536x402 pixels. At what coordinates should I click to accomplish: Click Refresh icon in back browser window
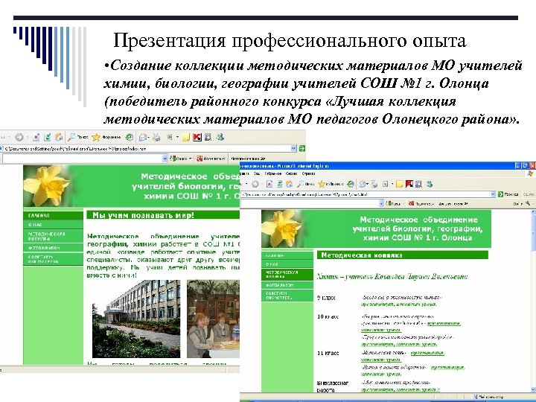(x=48, y=138)
